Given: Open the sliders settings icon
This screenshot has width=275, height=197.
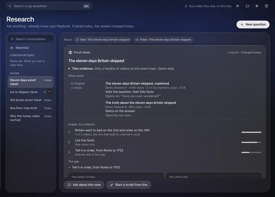Looking at the screenshot, I should pos(257,6).
